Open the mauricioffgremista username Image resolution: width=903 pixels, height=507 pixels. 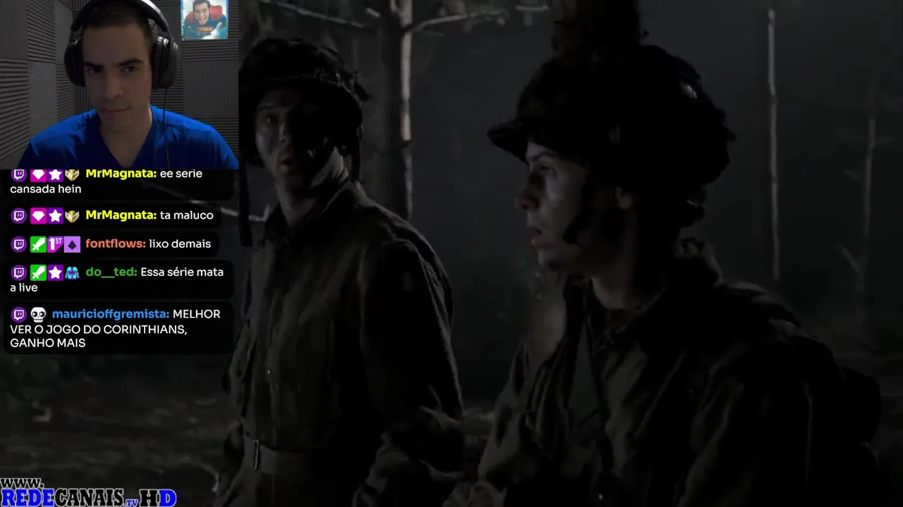point(111,314)
